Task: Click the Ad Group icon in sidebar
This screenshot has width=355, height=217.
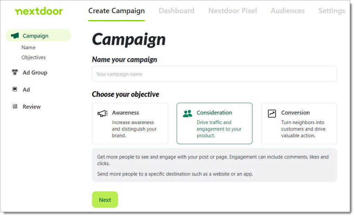Action: pos(14,73)
